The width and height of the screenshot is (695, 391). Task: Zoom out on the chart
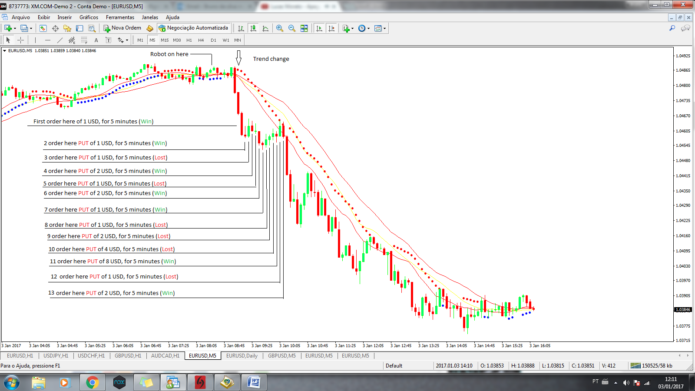pyautogui.click(x=292, y=28)
